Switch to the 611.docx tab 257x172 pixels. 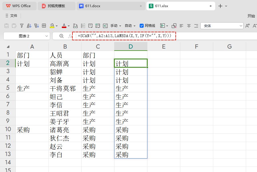coord(111,6)
